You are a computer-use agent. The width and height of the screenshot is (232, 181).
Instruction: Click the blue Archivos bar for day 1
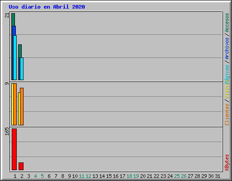click(x=14, y=31)
